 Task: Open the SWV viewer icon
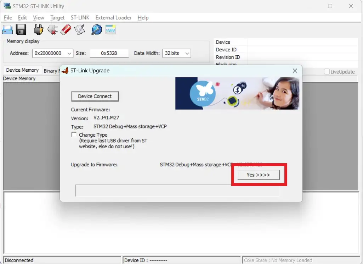[x=110, y=30]
